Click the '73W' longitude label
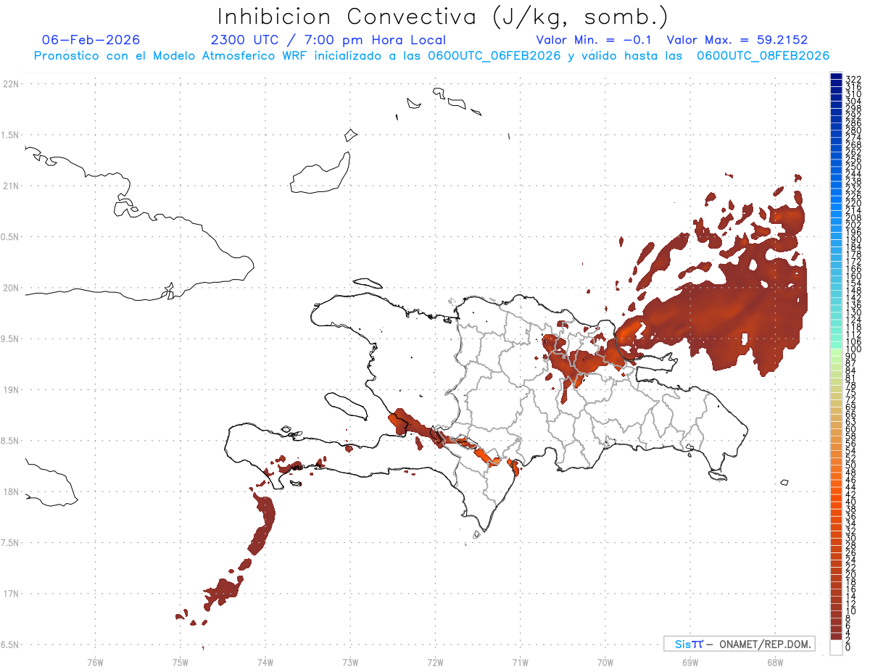The image size is (870, 672). coord(350,662)
